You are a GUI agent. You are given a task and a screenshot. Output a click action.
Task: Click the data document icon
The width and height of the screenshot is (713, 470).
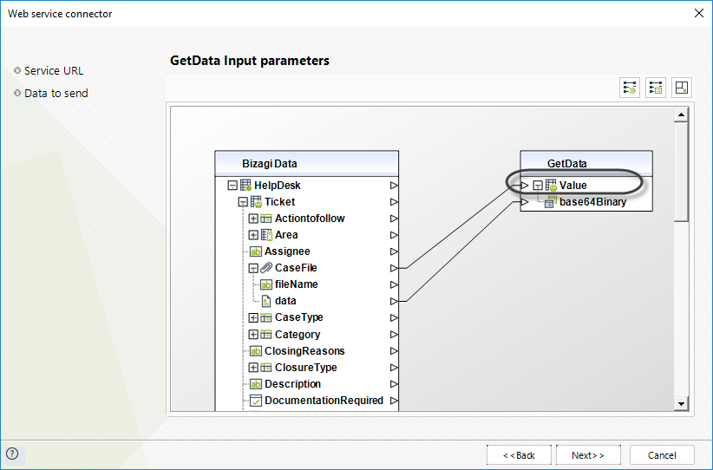point(266,301)
